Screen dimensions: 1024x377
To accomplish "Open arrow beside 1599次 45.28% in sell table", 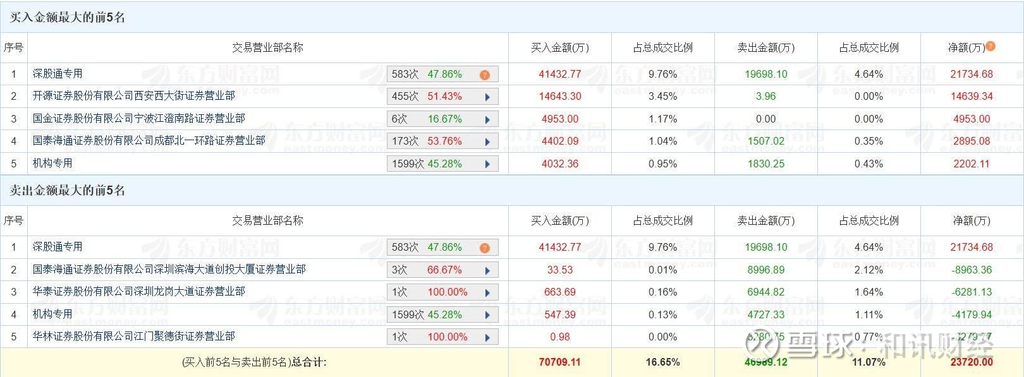I will click(x=487, y=316).
